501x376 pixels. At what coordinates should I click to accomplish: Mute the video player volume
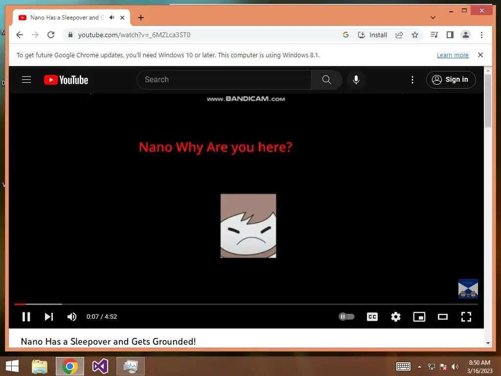click(71, 317)
